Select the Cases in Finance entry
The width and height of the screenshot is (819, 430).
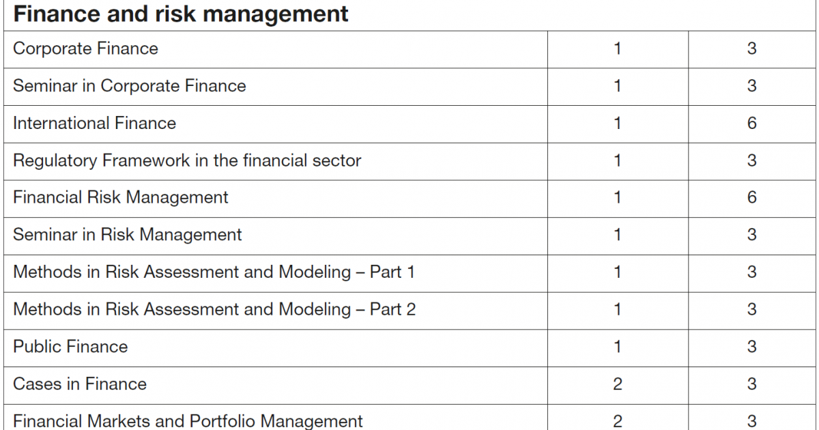[80, 384]
